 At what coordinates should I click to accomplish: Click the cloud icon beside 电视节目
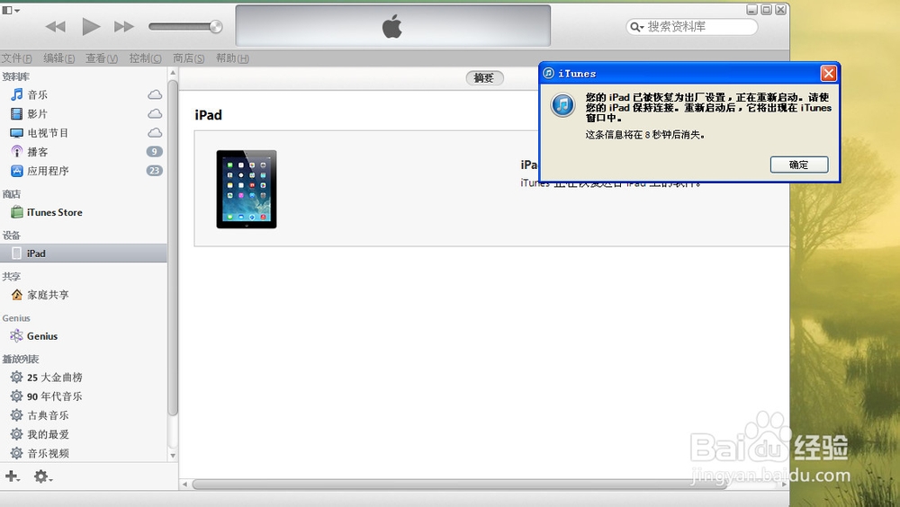(x=155, y=132)
